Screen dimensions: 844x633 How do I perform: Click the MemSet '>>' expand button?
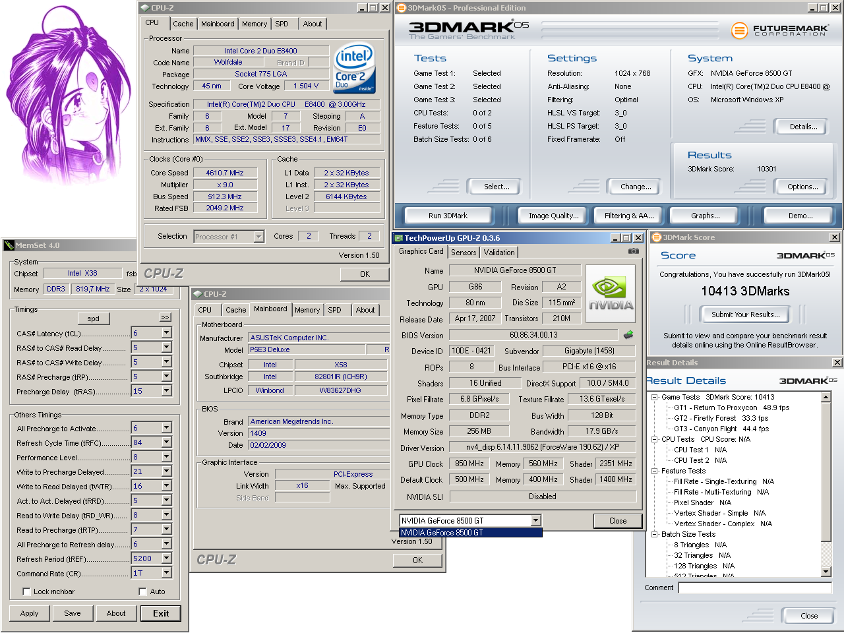tap(165, 318)
